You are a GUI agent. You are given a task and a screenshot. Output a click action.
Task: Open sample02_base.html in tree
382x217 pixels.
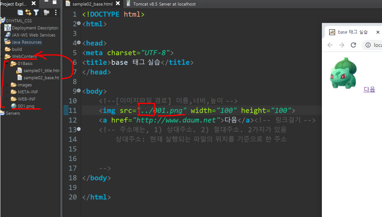(41, 78)
